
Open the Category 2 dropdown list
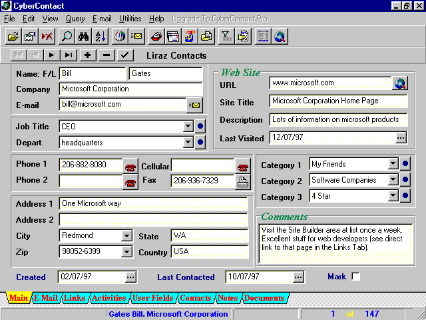tap(393, 180)
